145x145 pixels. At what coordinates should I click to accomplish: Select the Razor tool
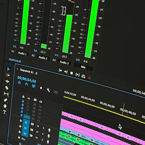[x=7, y=88]
